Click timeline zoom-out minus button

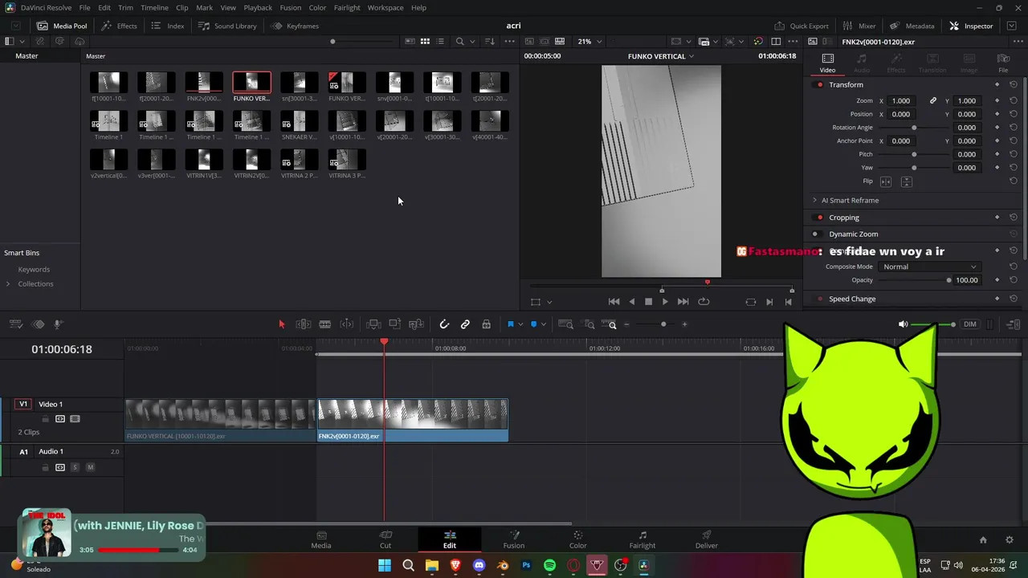pos(626,324)
